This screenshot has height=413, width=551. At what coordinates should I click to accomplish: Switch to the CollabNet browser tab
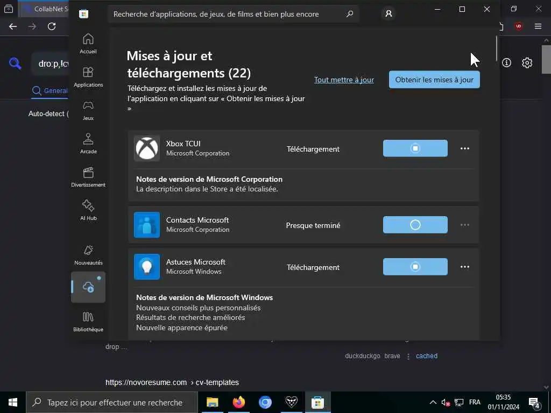click(44, 9)
